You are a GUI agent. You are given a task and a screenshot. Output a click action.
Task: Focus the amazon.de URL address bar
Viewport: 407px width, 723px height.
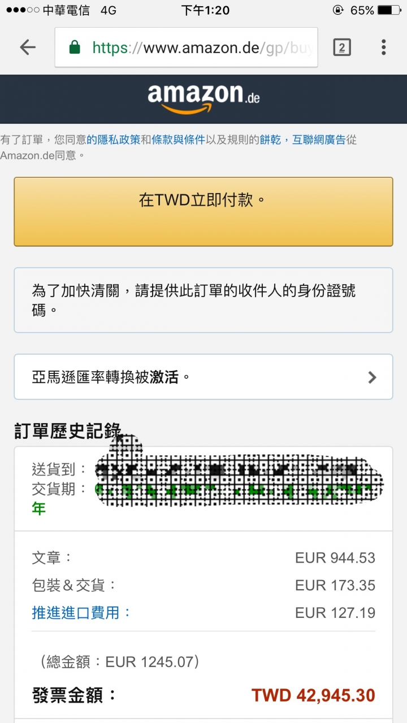click(x=186, y=47)
